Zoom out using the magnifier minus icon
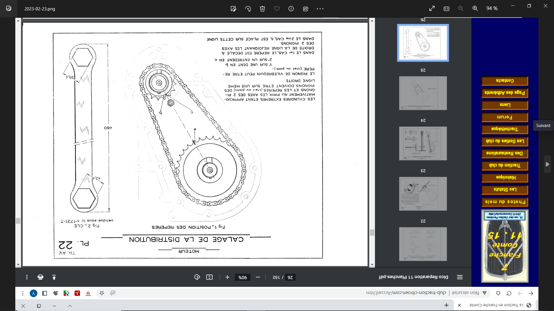554x311 pixels. coord(461,9)
